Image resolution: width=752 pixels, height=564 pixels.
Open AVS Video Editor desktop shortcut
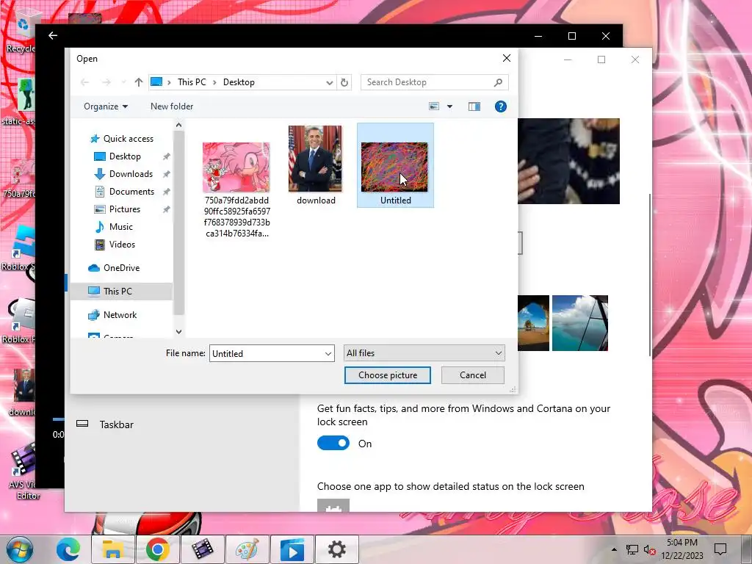(23, 471)
